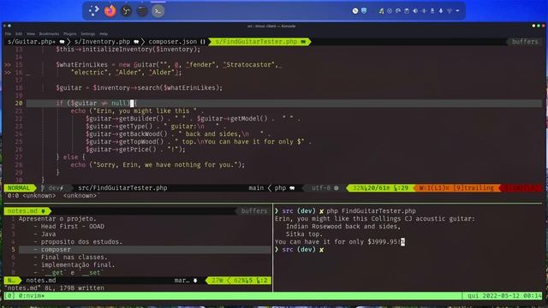Click the utf-8 encoding indicator
548x308 pixels.
point(325,188)
